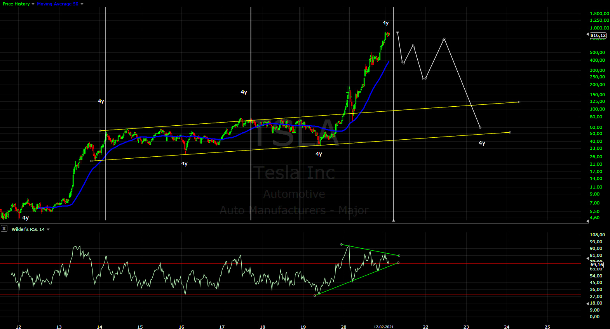Select the 4y label below the projected 2023 low
Viewport: 610px width, 329px height.
pos(482,143)
